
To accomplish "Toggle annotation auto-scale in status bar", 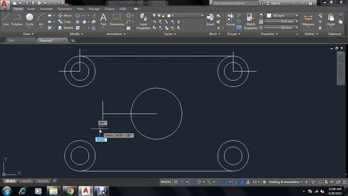I will 242,182.
